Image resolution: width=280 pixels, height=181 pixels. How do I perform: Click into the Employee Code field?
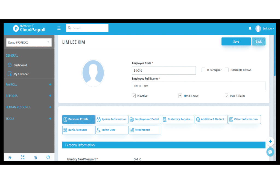(x=164, y=71)
